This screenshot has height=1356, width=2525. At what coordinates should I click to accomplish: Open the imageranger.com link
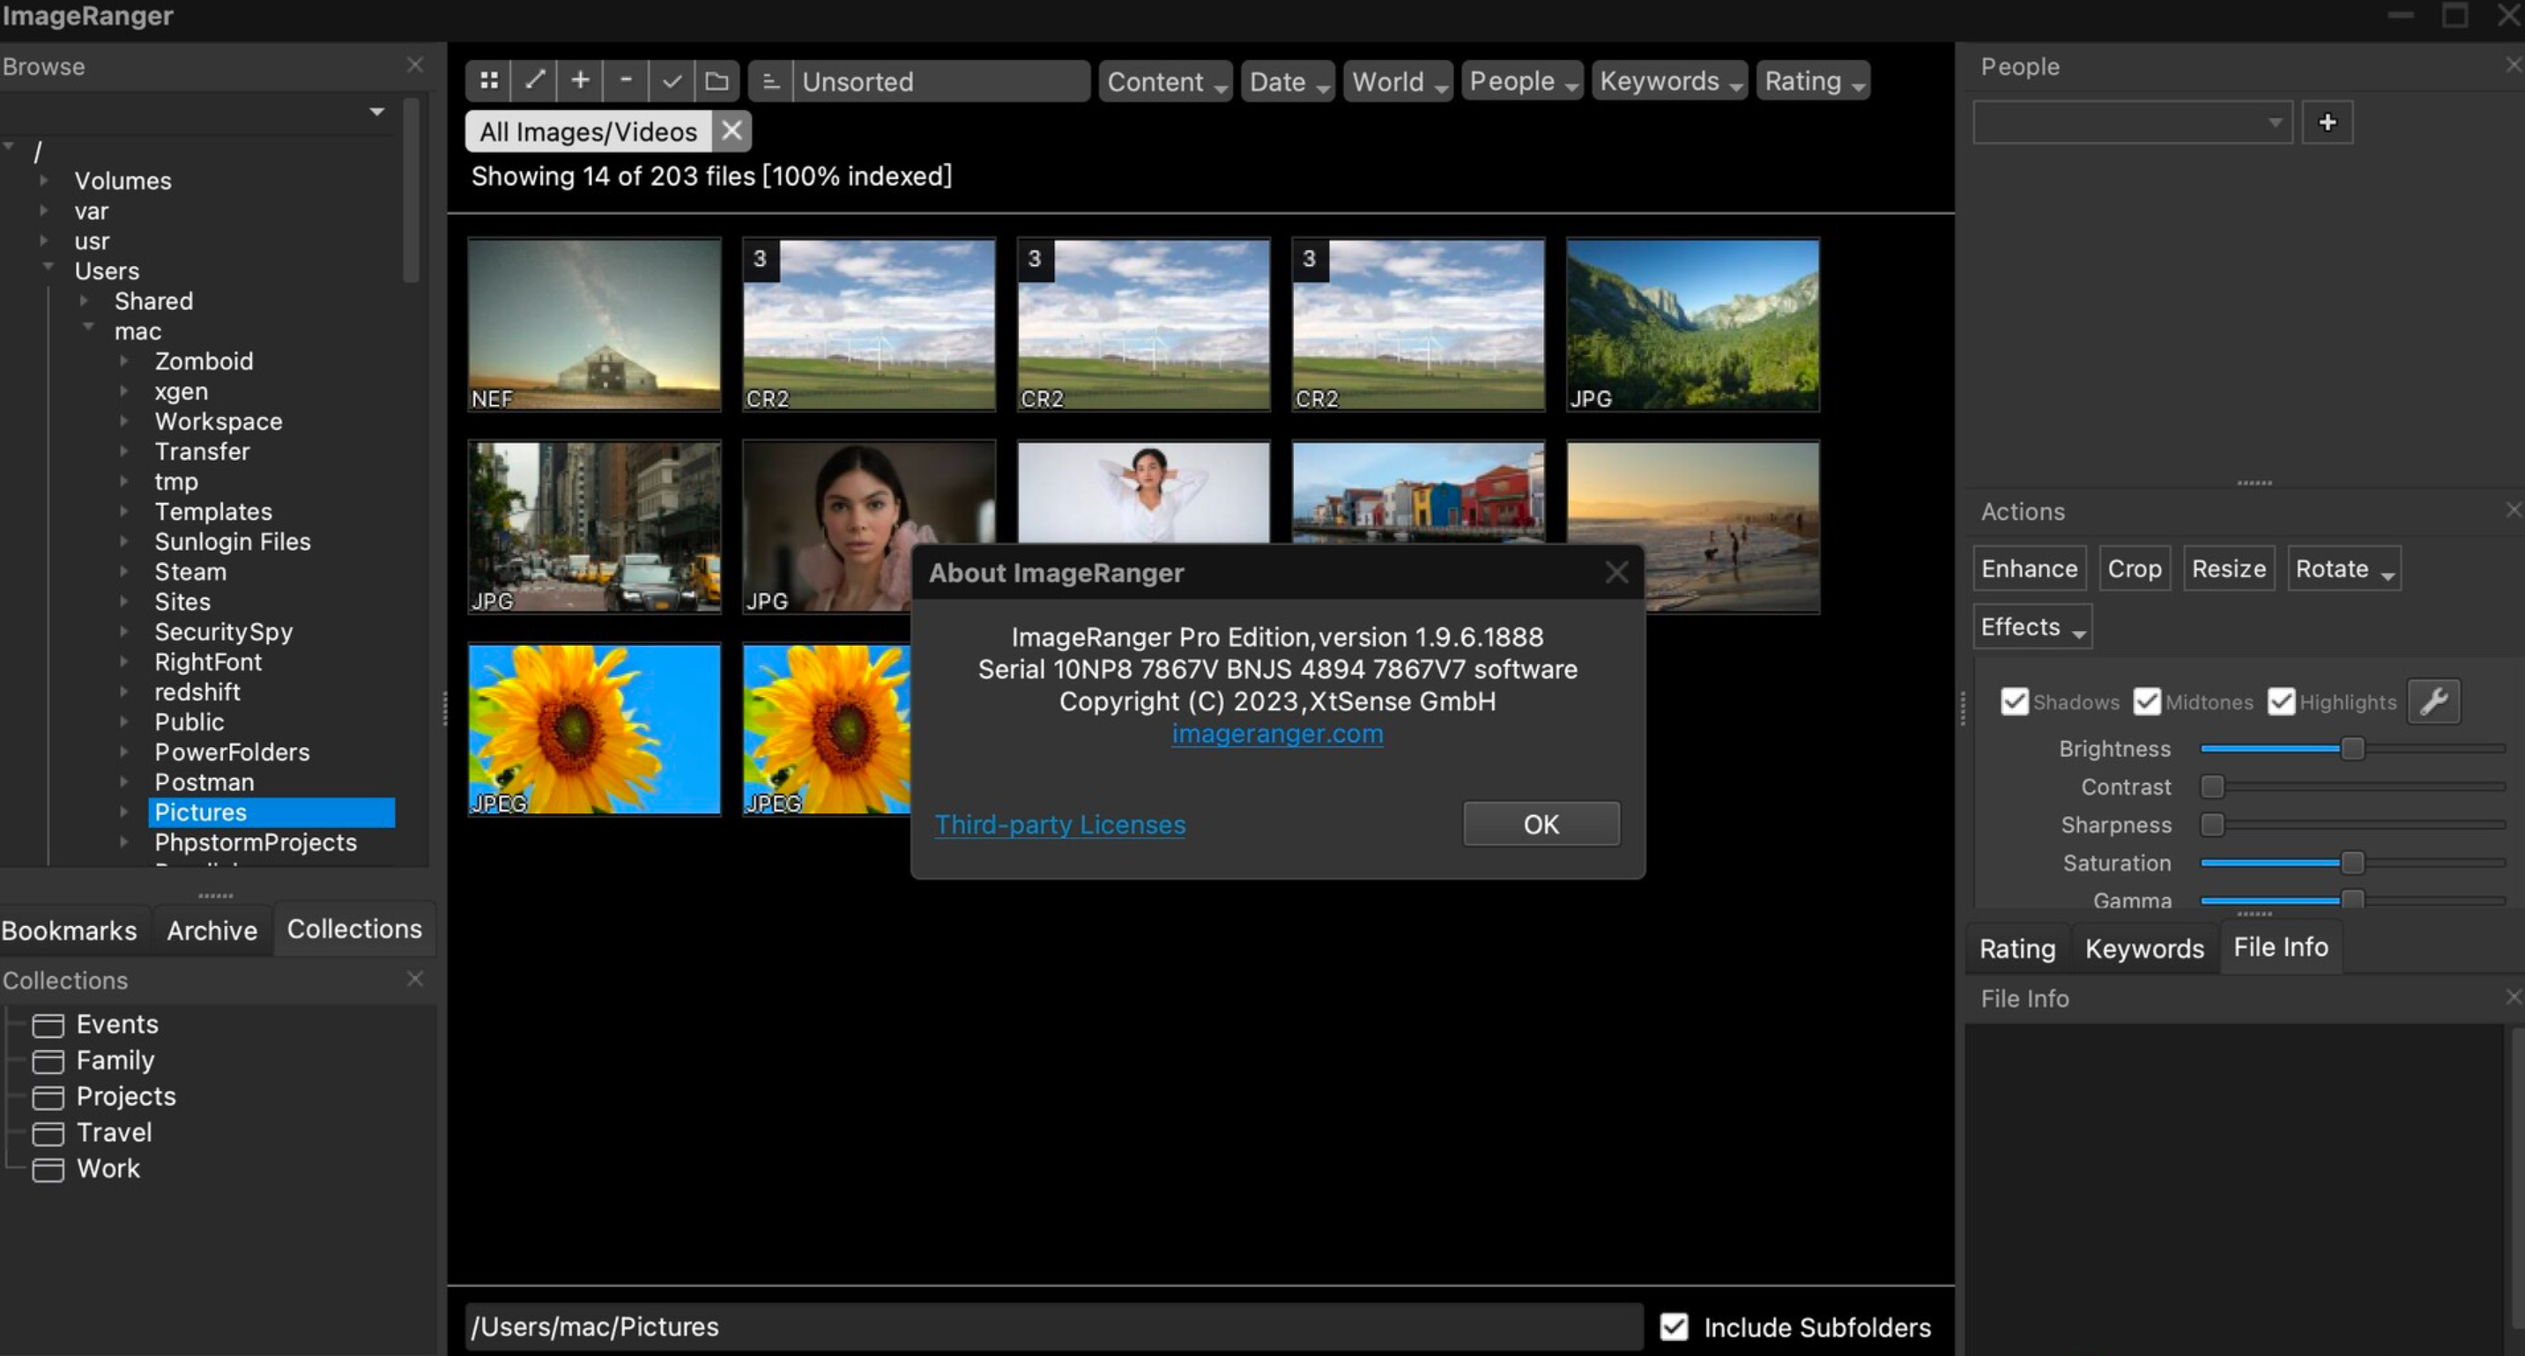1277,733
